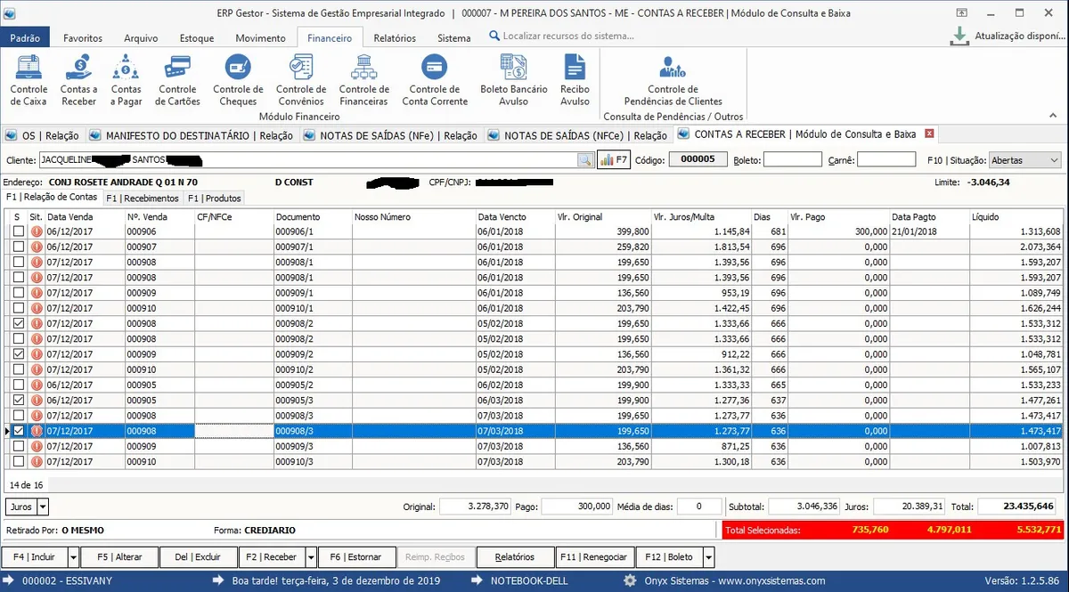
Task: Open Boleto Bancário Avulso
Action: (513, 79)
